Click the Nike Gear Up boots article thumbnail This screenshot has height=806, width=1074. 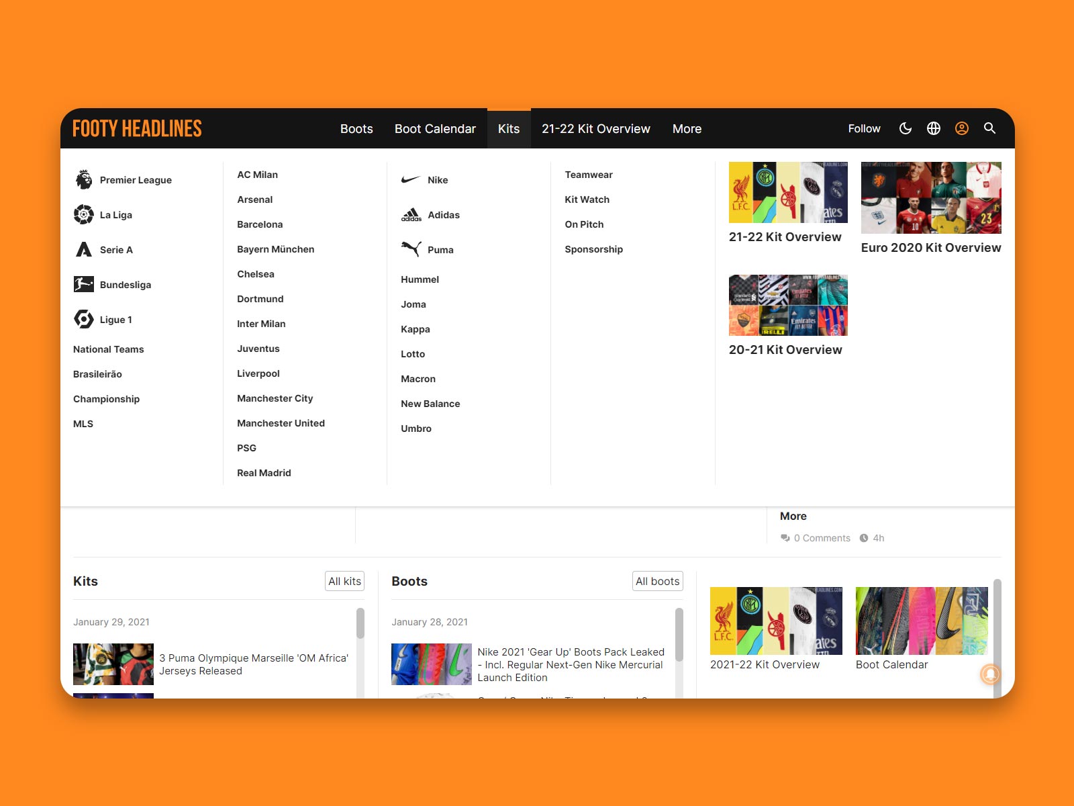tap(432, 664)
